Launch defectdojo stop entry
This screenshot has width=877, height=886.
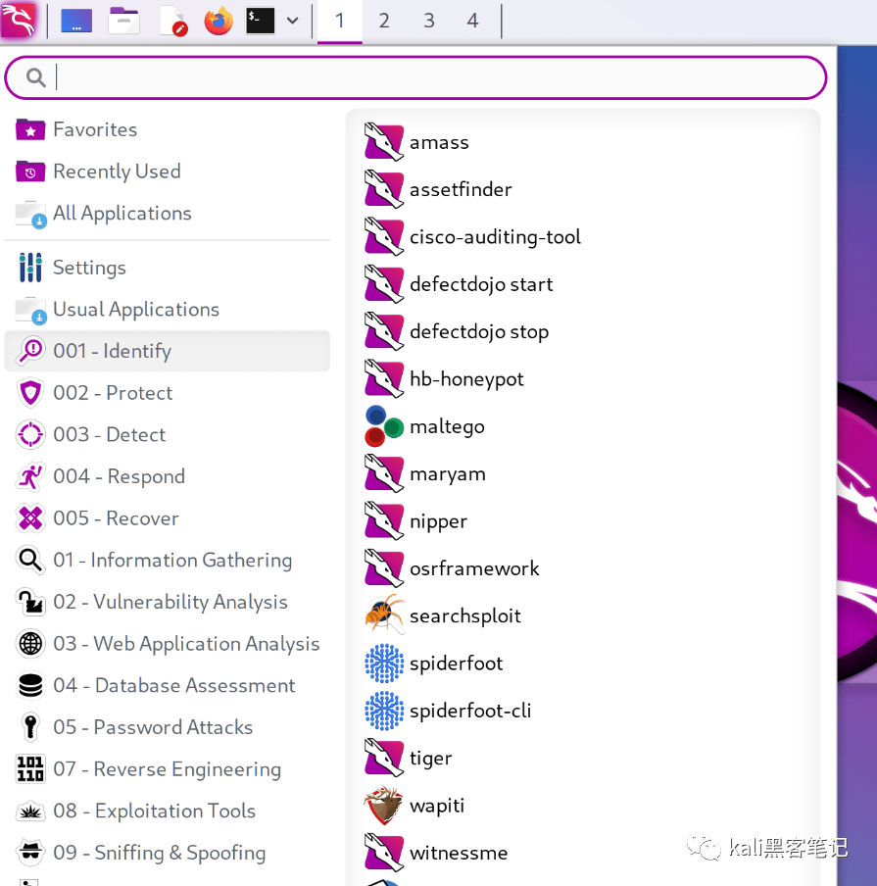pyautogui.click(x=583, y=331)
